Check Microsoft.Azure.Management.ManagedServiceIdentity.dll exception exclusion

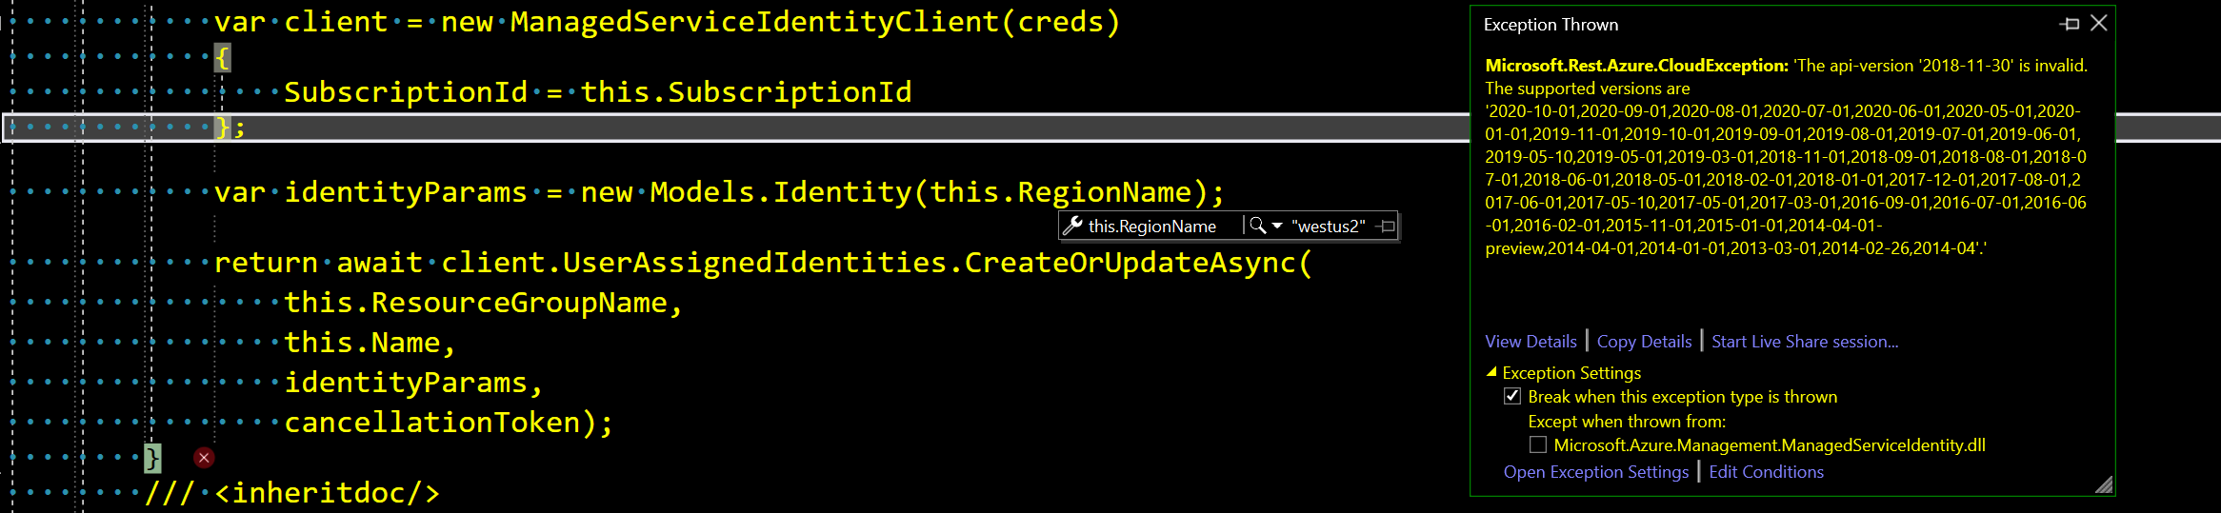point(1538,444)
